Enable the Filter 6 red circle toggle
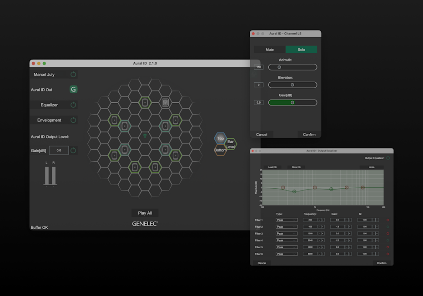The width and height of the screenshot is (423, 296). pyautogui.click(x=388, y=254)
